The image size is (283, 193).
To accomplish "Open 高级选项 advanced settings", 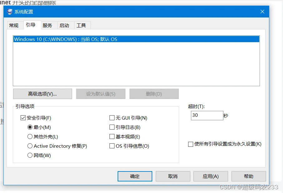I will pos(42,94).
